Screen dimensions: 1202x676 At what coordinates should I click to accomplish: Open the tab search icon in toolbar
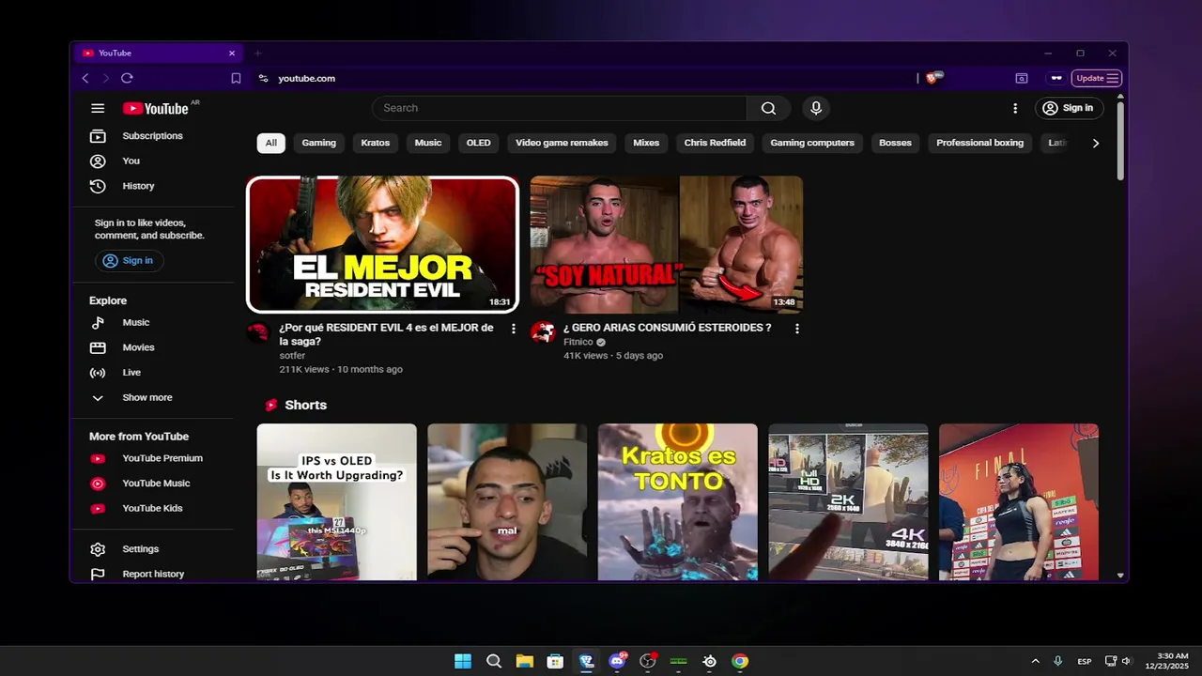(x=1022, y=78)
